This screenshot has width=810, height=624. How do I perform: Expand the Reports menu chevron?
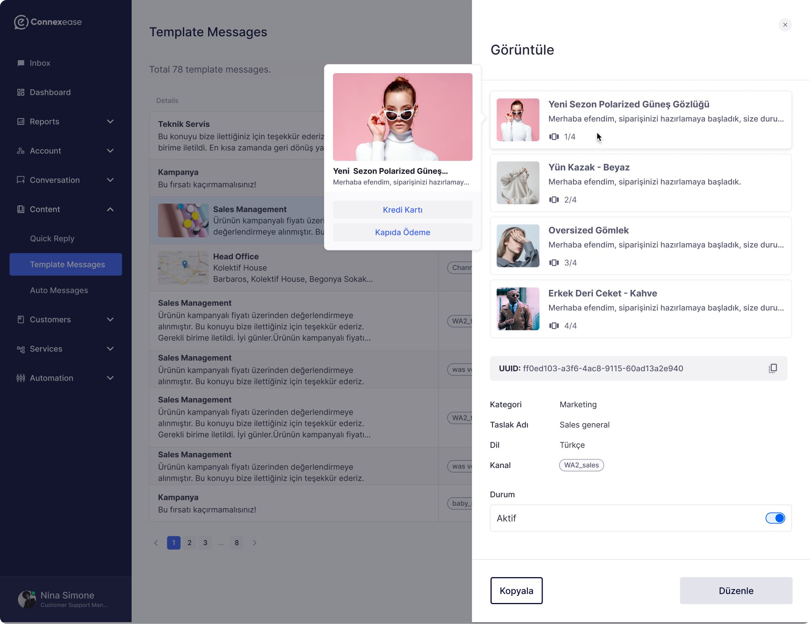pos(110,121)
